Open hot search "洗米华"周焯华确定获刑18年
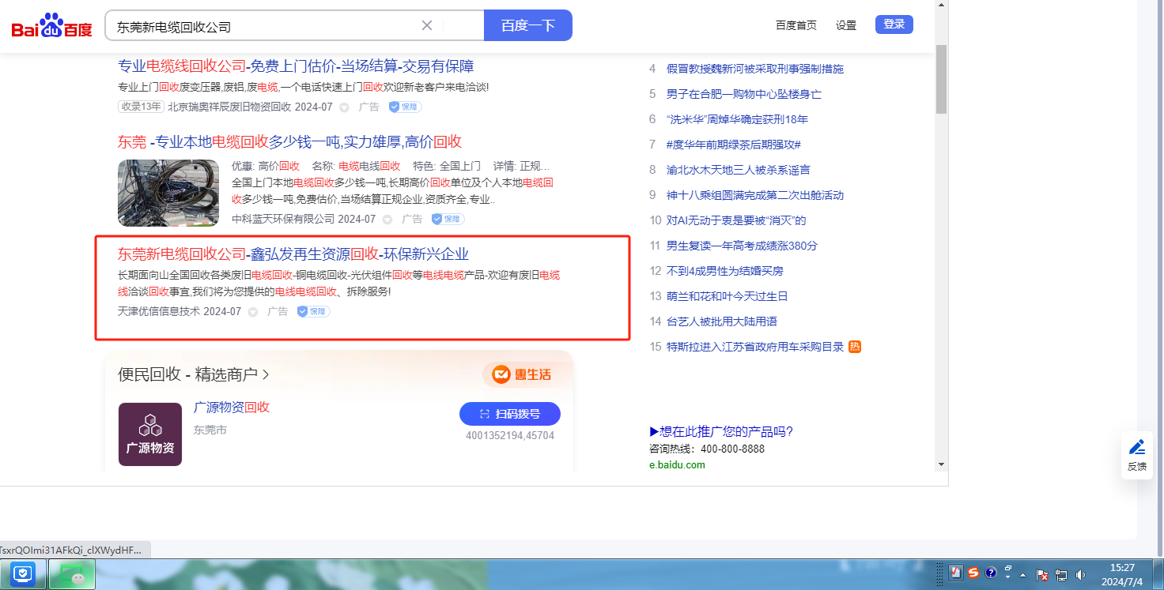 (x=737, y=119)
